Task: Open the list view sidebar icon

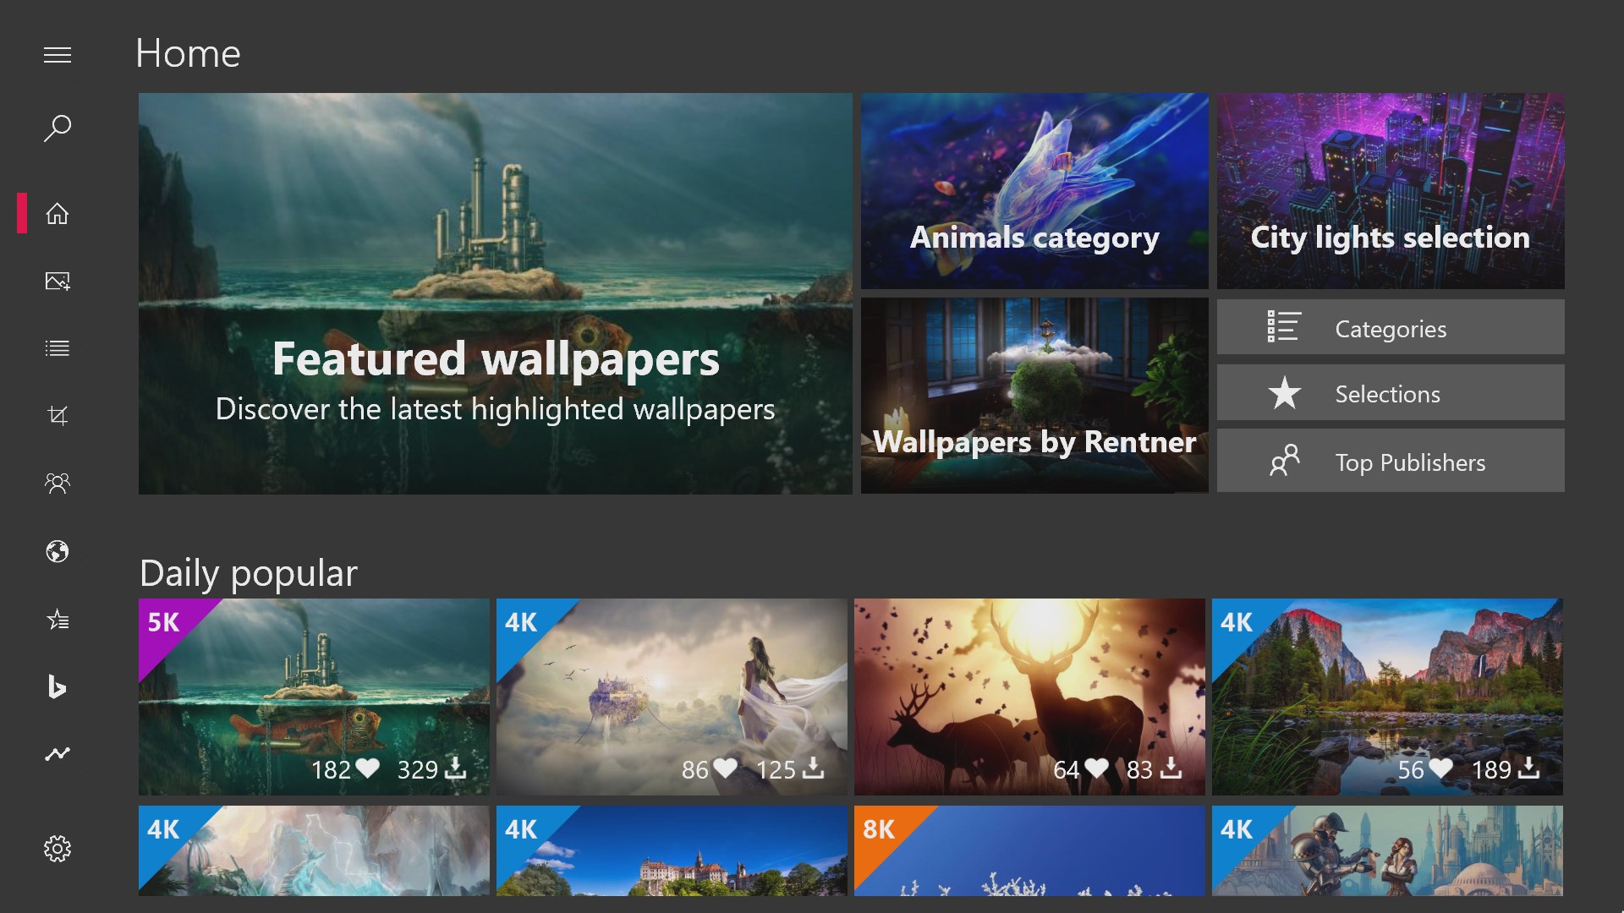Action: [58, 348]
